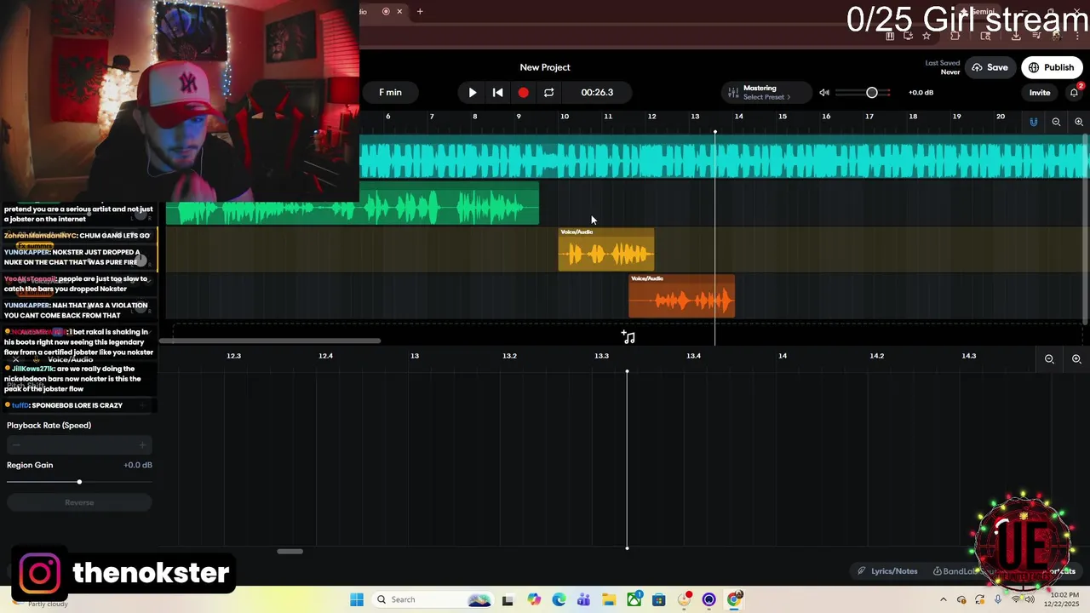Image resolution: width=1090 pixels, height=613 pixels.
Task: Open Microsoft Store from the taskbar
Action: pos(659,599)
